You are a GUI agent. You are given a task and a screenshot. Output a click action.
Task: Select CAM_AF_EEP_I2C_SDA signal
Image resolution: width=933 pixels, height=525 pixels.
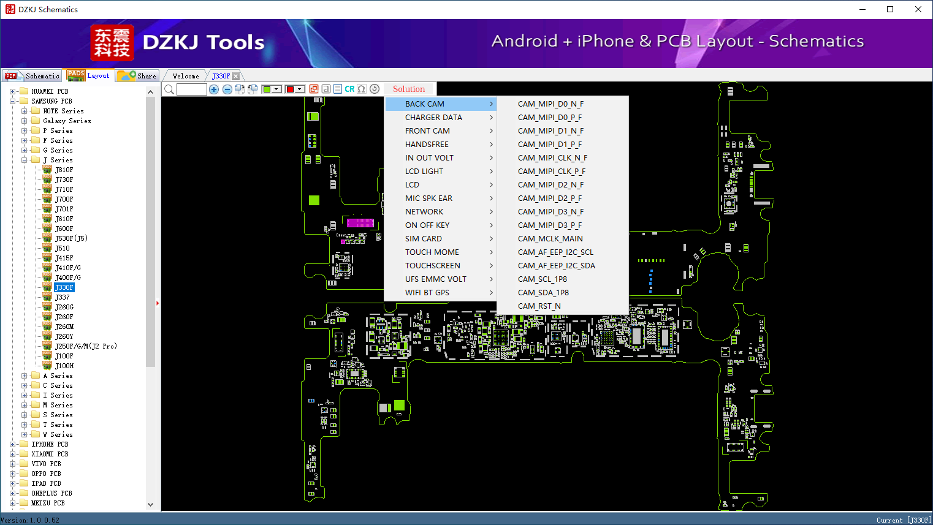[x=563, y=266]
